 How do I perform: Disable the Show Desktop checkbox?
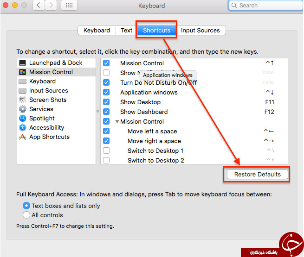pos(106,102)
